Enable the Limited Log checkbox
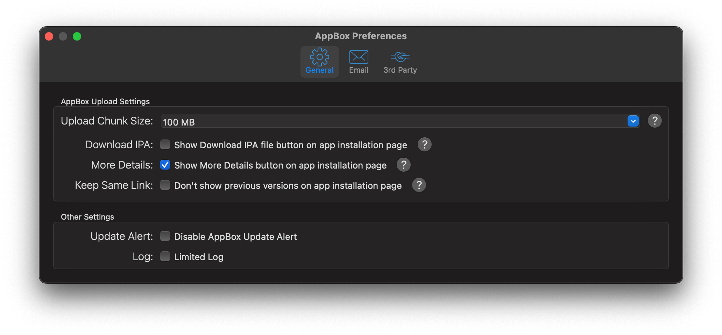 tap(165, 256)
